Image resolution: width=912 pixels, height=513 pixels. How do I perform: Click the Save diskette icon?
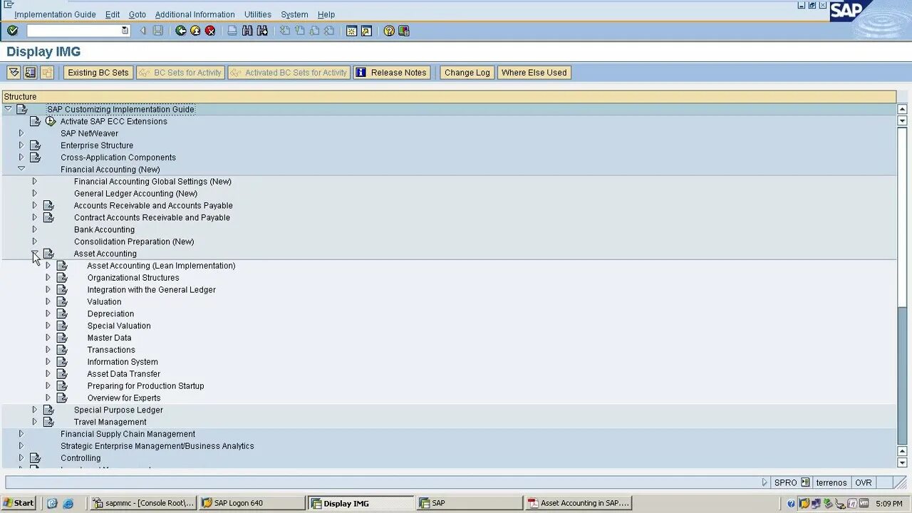pyautogui.click(x=158, y=31)
